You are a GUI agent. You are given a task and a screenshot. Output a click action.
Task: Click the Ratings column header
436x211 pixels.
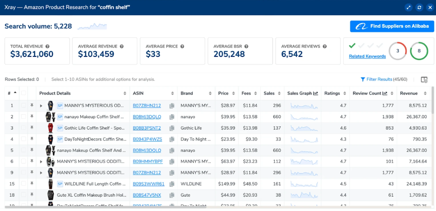(332, 94)
